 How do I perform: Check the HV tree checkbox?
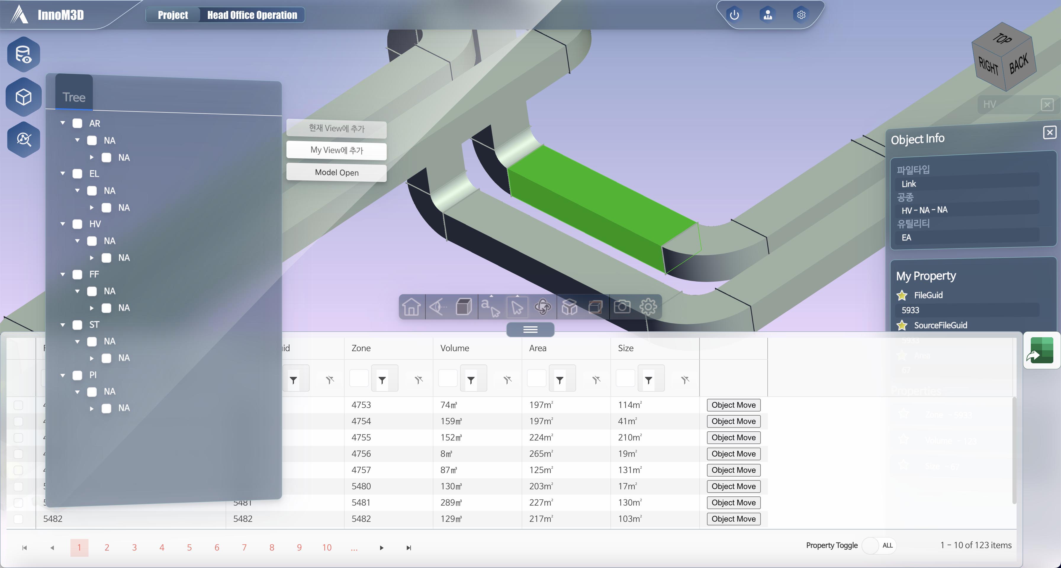coord(78,224)
